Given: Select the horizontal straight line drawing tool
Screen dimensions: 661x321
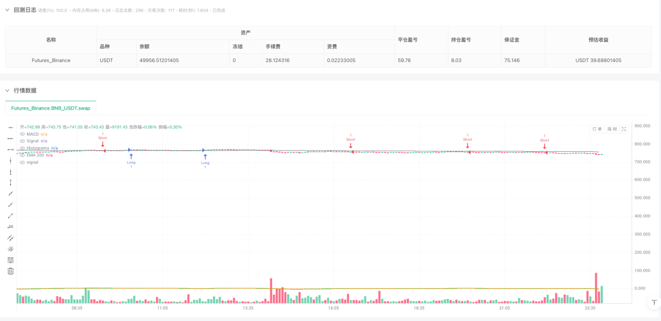Looking at the screenshot, I should pos(10,127).
